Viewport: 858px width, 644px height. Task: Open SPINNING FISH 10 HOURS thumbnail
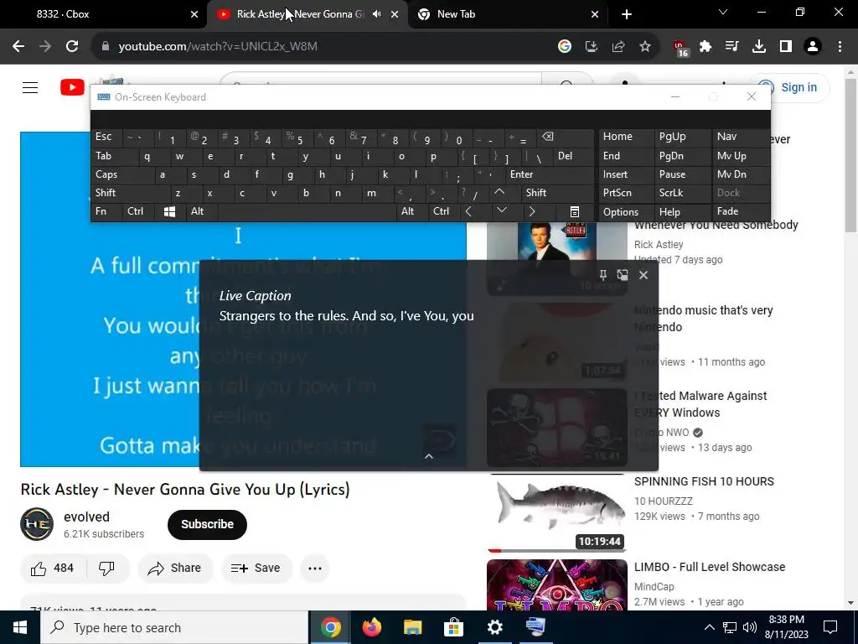tap(557, 512)
